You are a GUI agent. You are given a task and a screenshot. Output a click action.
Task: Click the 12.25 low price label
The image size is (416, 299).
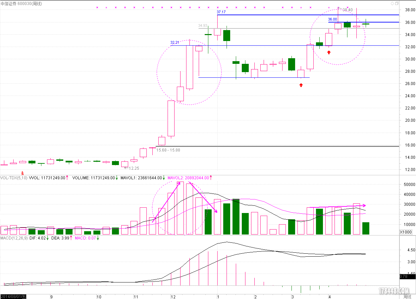(133, 168)
